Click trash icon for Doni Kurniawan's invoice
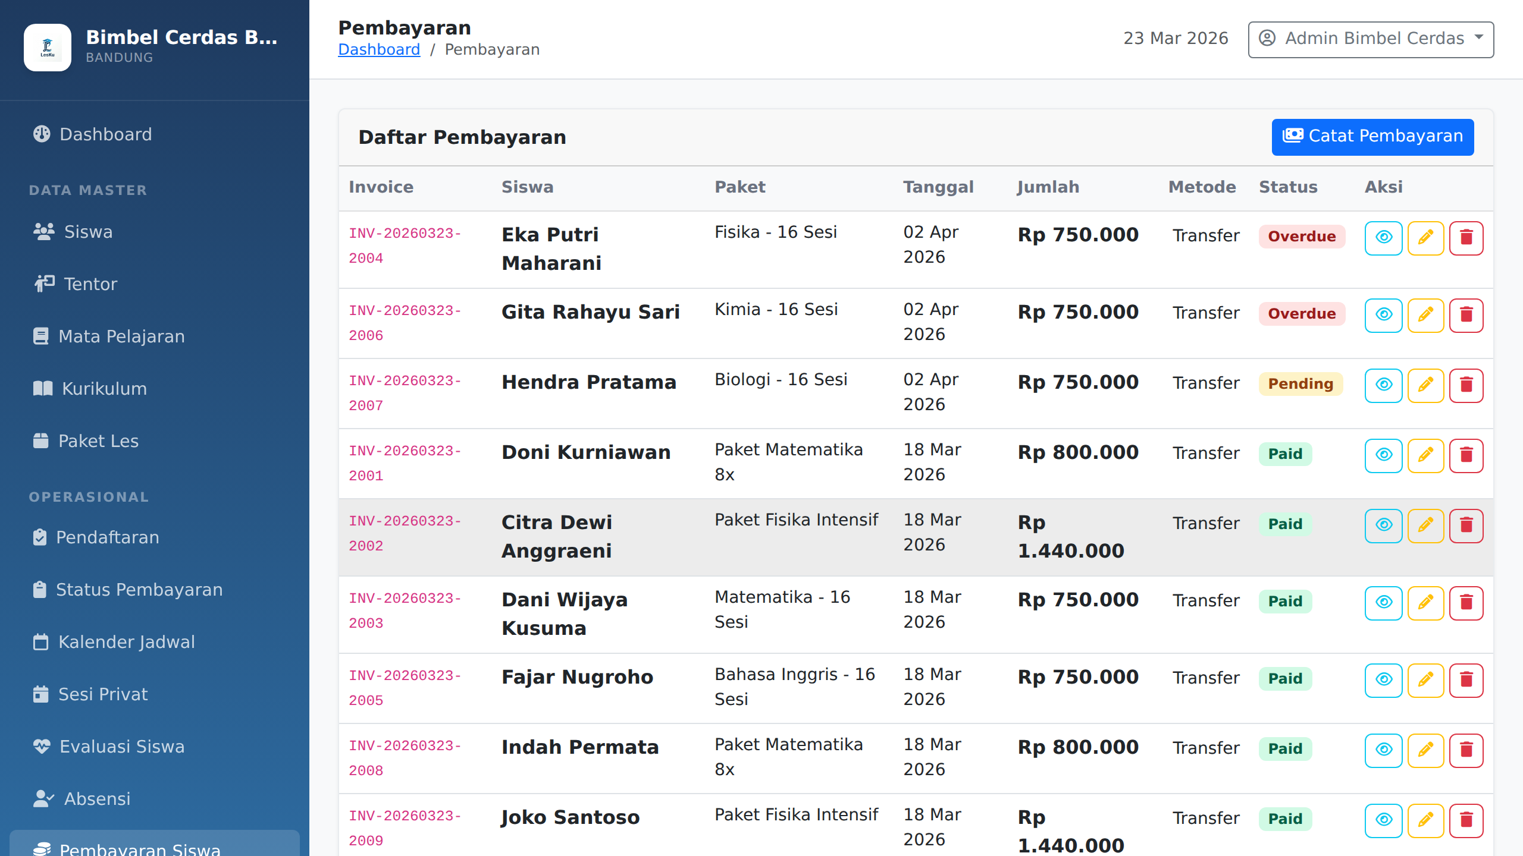 pyautogui.click(x=1466, y=455)
